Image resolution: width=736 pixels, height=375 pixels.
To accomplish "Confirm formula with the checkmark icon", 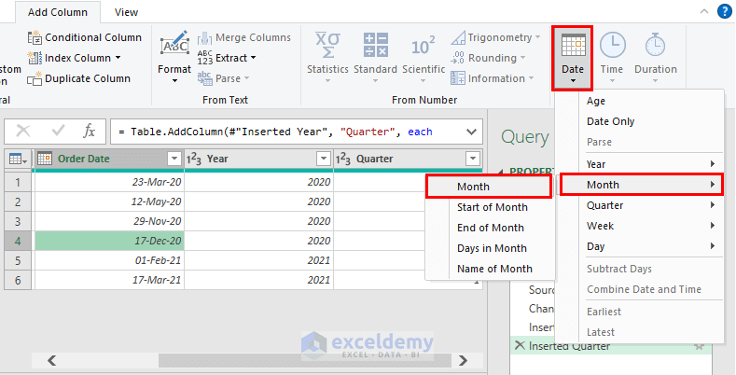I will 58,132.
